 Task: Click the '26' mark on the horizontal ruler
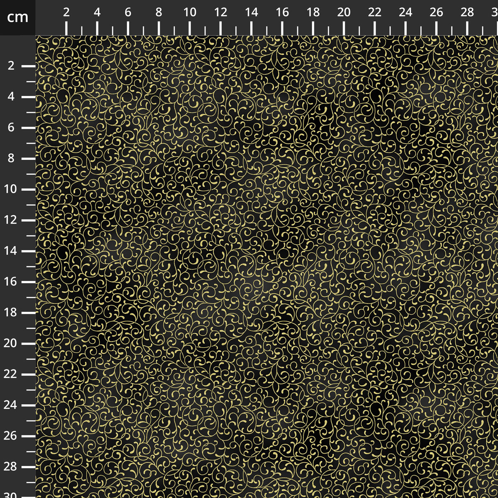coord(437,12)
